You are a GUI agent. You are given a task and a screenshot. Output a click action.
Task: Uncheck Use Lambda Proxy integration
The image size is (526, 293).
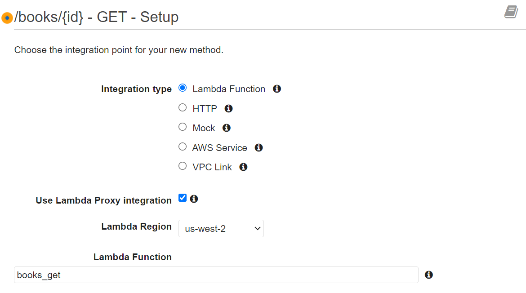click(182, 197)
